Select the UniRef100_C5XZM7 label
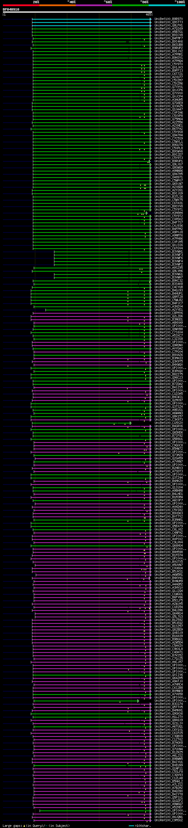The image size is (188, 828). [169, 80]
